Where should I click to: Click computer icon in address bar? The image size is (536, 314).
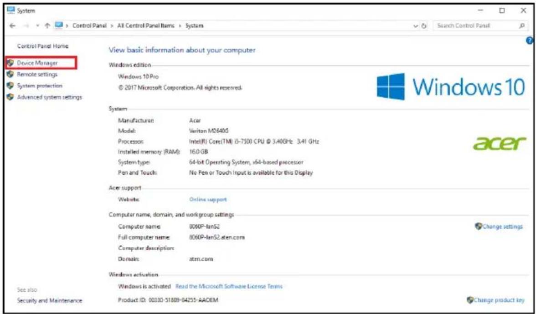[59, 25]
